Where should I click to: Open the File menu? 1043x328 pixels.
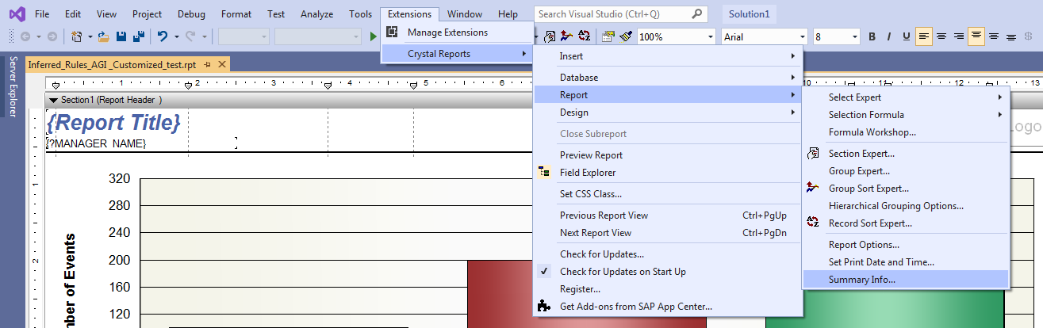43,14
